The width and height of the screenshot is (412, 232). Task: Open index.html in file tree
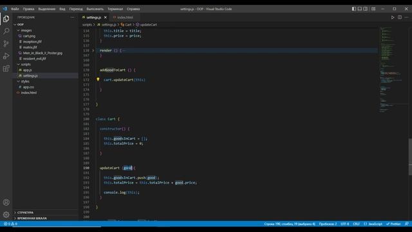[28, 93]
